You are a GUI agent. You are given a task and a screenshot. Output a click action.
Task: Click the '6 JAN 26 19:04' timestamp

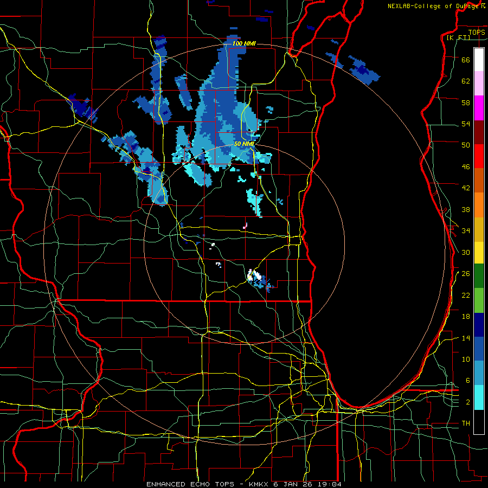[x=307, y=484]
